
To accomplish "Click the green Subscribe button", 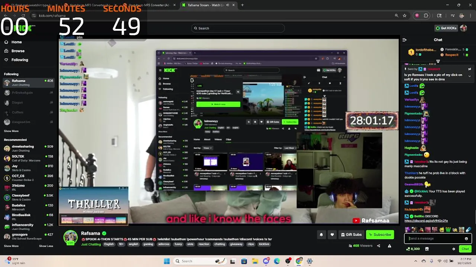I will tap(380, 234).
